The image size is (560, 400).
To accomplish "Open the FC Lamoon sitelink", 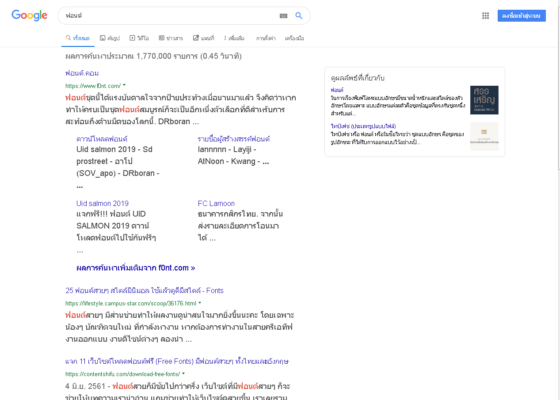I will tap(216, 203).
